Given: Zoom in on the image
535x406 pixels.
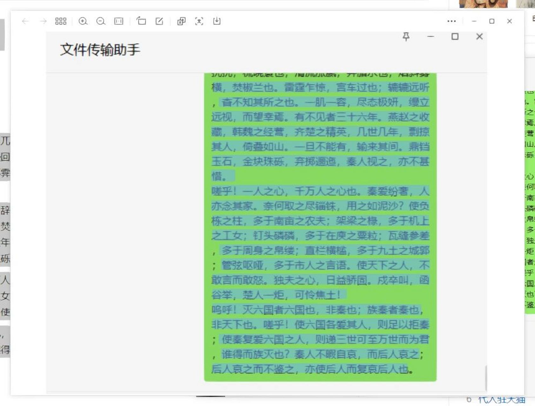Looking at the screenshot, I should (84, 21).
